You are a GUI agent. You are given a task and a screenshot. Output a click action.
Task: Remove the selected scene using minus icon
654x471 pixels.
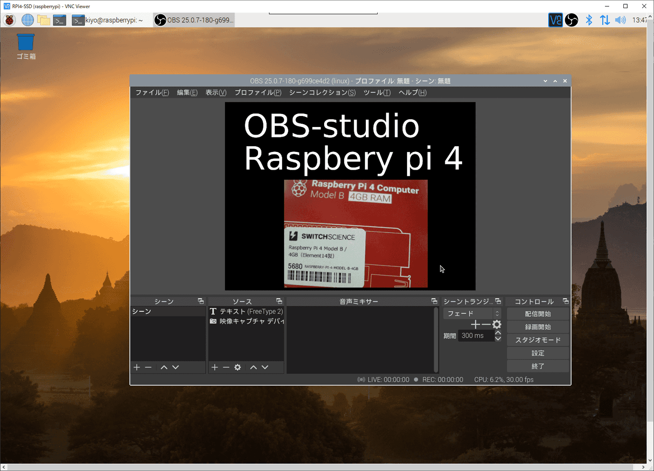tap(148, 367)
